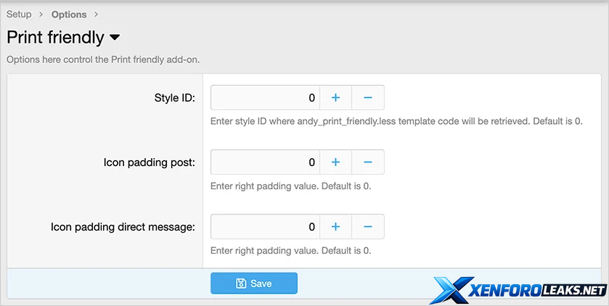609x306 pixels.
Task: Go to Setup in the breadcrumb
Action: 19,15
